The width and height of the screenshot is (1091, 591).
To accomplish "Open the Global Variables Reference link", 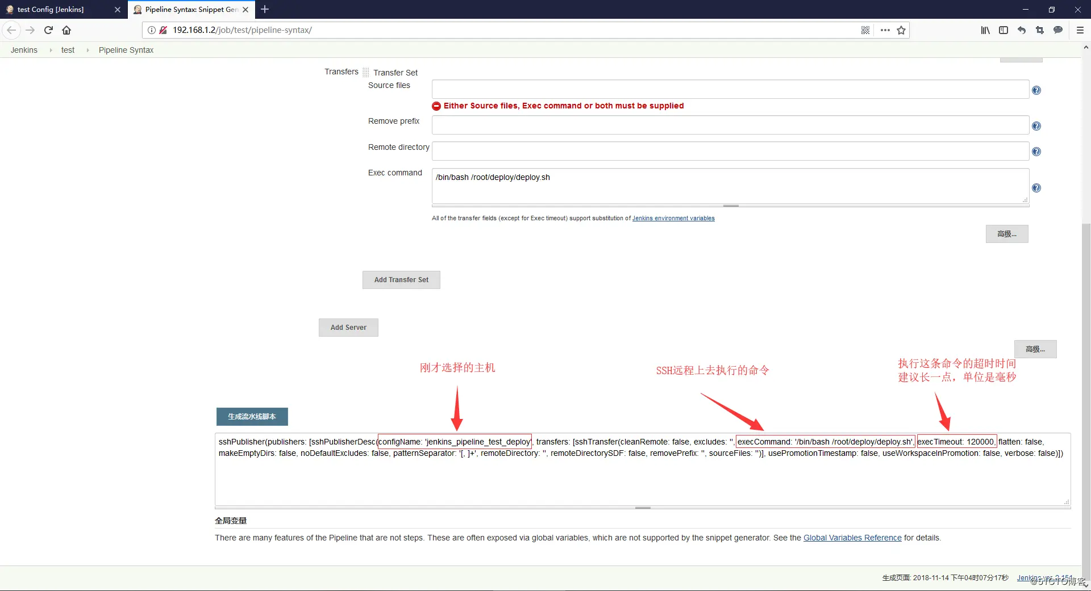I will pyautogui.click(x=852, y=538).
